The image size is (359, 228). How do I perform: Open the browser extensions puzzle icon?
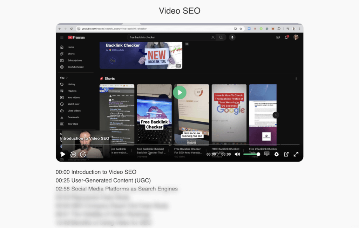click(x=279, y=29)
